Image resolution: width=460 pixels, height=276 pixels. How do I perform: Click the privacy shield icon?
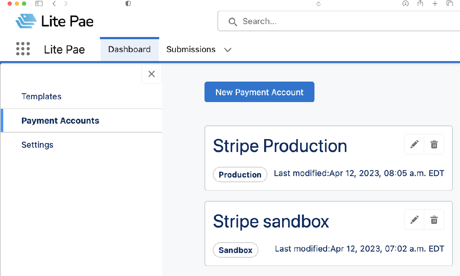[x=128, y=4]
